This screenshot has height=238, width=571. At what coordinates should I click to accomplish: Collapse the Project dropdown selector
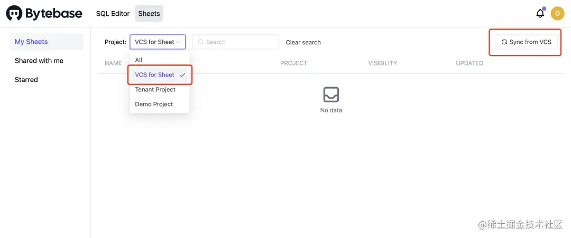pos(158,42)
